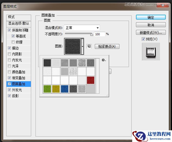Select the last dark gray swatch in top row
The width and height of the screenshot is (172, 142).
(90, 63)
